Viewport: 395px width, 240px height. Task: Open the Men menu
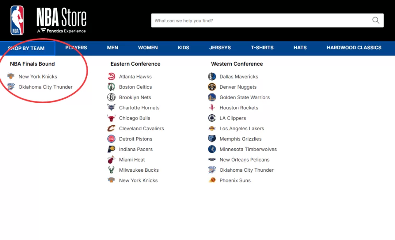[x=112, y=48]
